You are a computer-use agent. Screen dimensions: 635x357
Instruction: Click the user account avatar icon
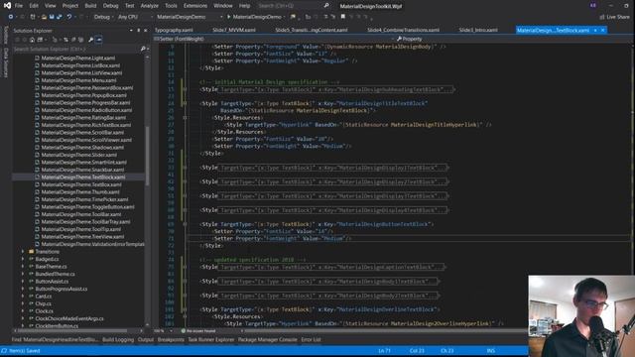593,5
